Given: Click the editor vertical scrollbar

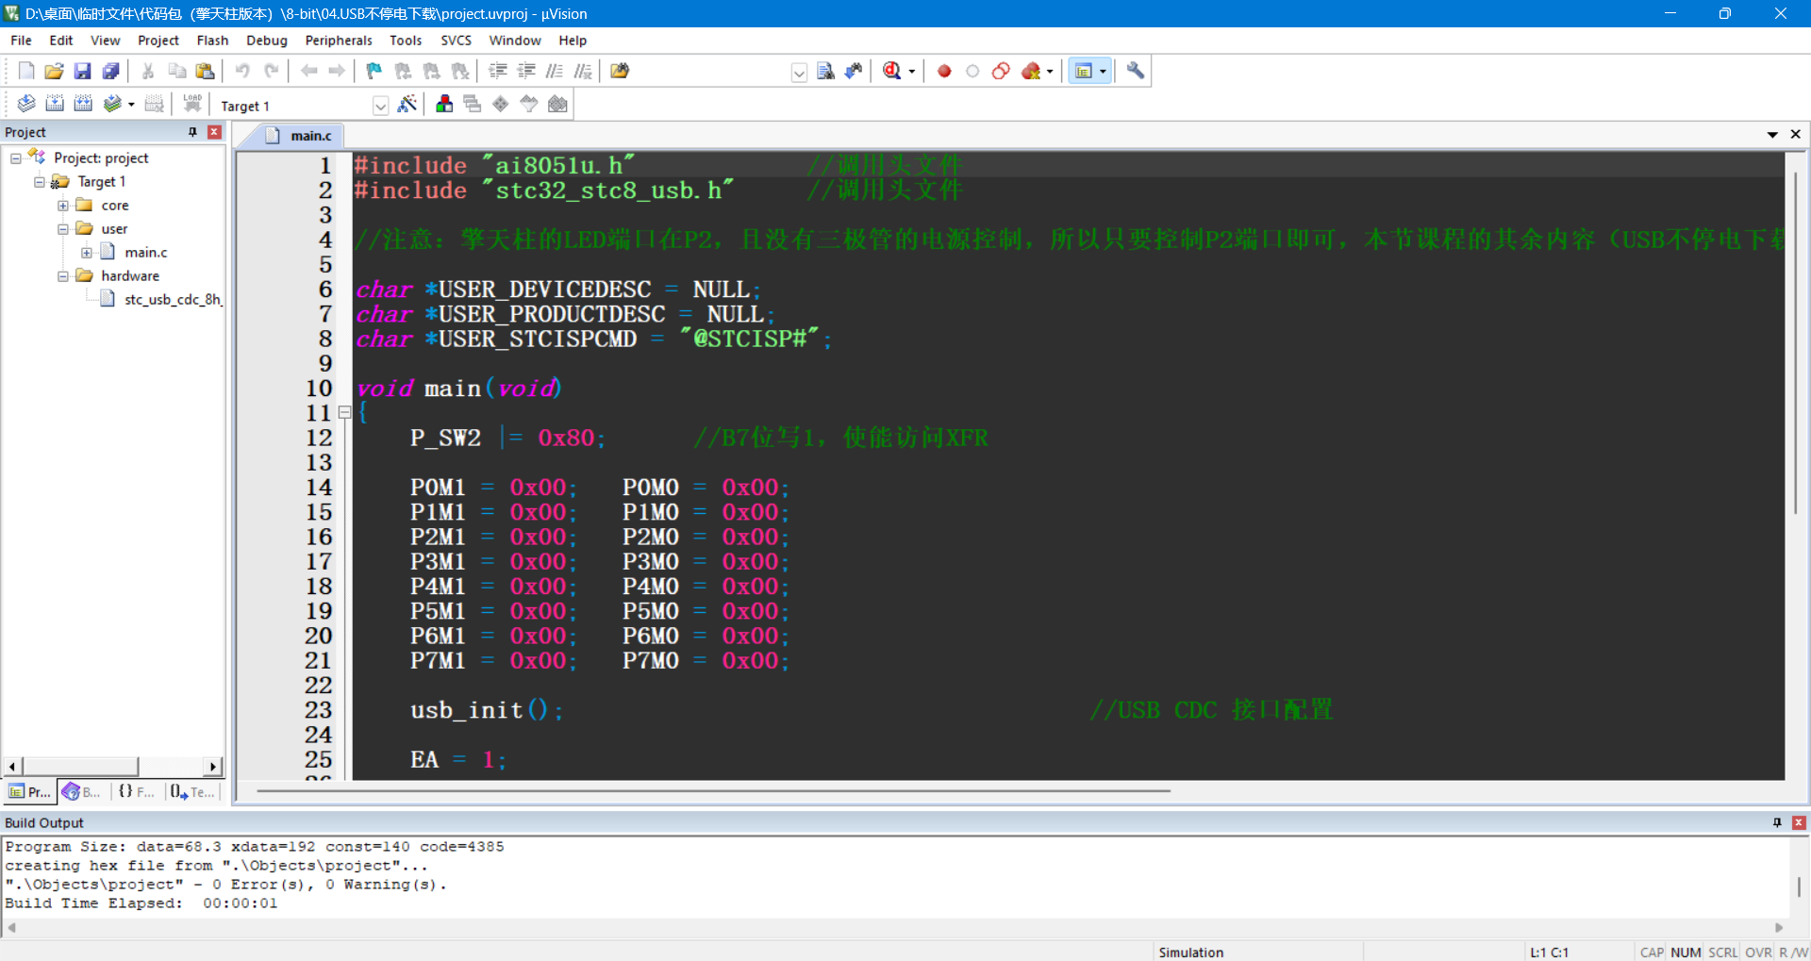Looking at the screenshot, I should tap(1795, 342).
